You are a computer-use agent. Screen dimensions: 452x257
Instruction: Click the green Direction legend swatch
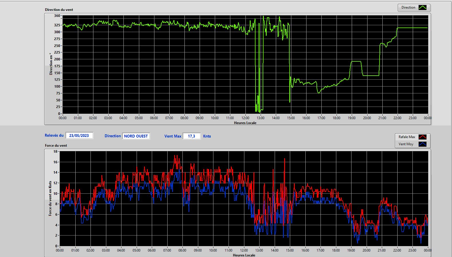[422, 7]
